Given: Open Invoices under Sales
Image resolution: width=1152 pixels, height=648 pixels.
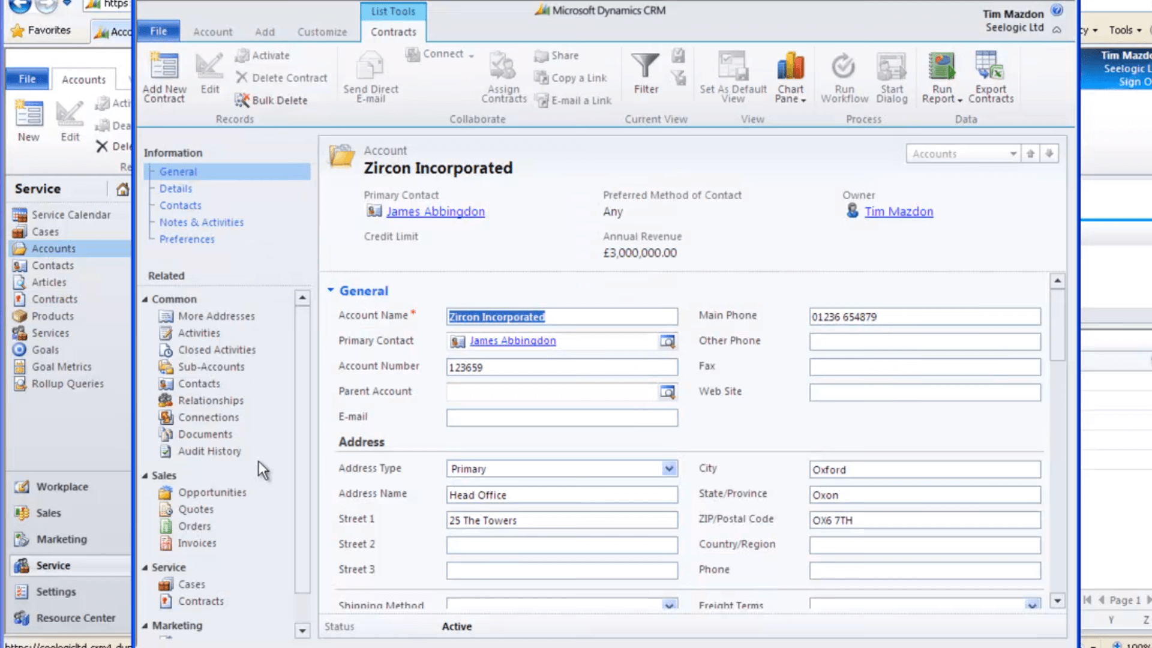Looking at the screenshot, I should [188, 543].
